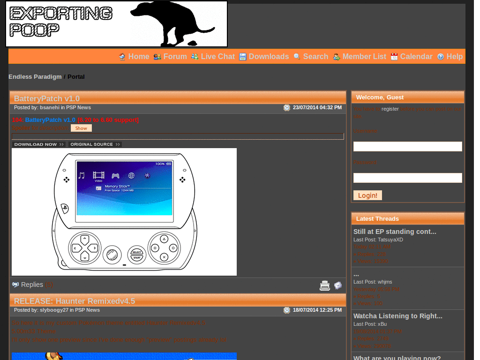The image size is (480, 360).
Task: Click the PSP Go preview image
Action: click(x=124, y=212)
